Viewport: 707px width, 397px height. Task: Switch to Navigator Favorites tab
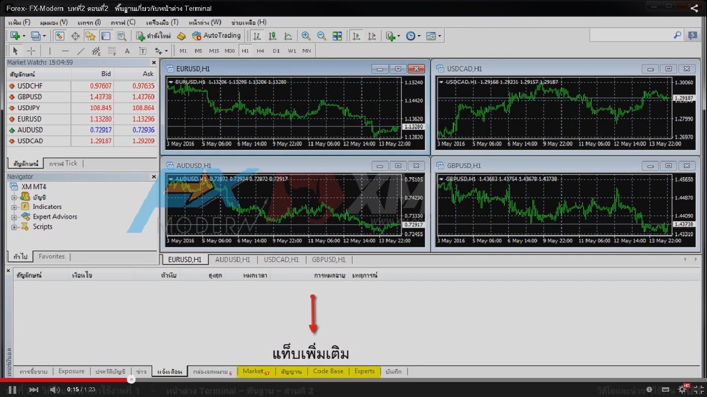[52, 256]
